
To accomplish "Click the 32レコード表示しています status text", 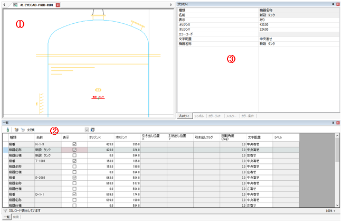I will [x=24, y=211].
